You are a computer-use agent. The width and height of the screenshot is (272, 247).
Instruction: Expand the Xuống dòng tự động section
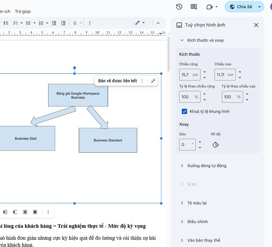coord(182,166)
